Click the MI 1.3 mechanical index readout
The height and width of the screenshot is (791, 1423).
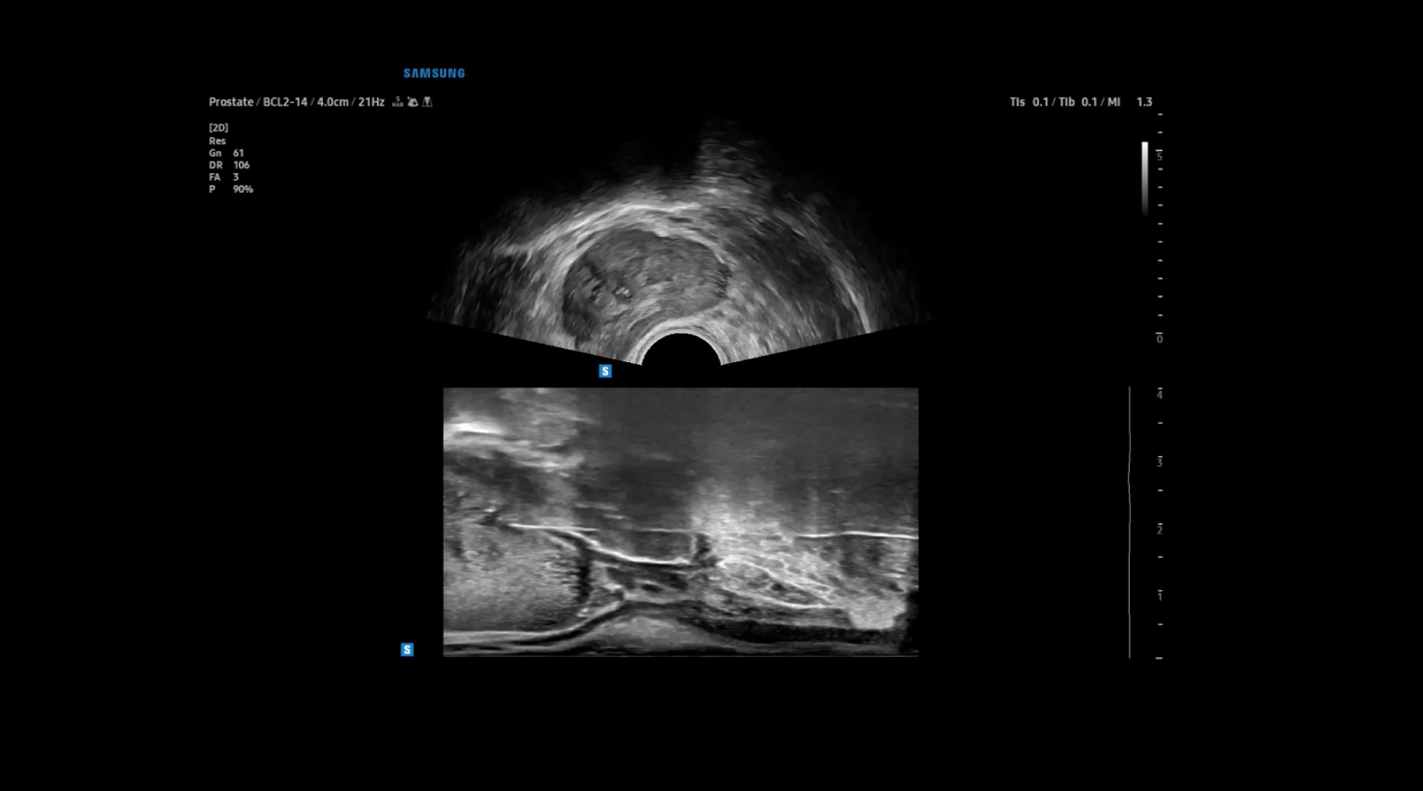tap(1130, 102)
